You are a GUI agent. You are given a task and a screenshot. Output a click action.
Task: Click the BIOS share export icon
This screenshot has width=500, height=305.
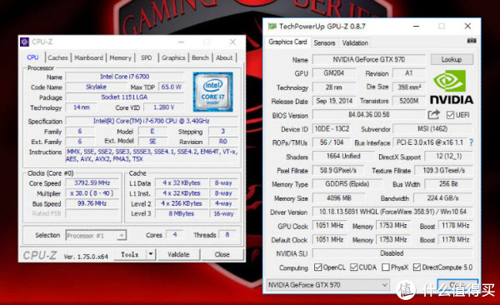433,114
